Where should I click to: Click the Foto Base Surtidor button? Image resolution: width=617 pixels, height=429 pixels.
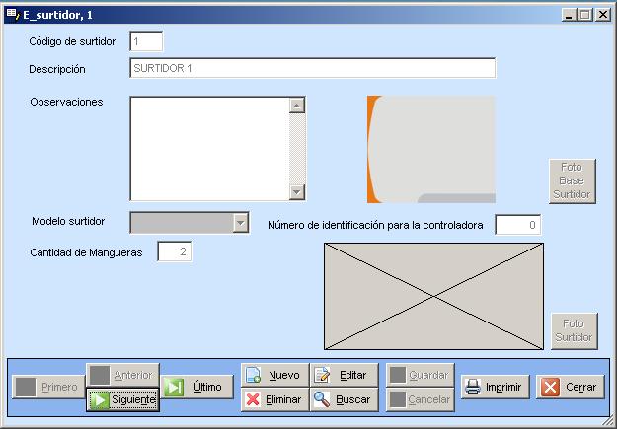pos(573,180)
